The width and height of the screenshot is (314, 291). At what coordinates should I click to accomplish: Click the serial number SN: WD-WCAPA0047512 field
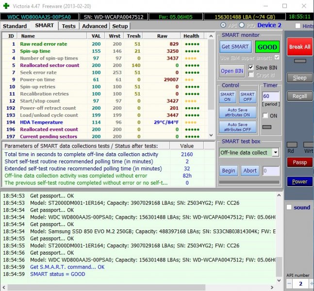(x=114, y=17)
